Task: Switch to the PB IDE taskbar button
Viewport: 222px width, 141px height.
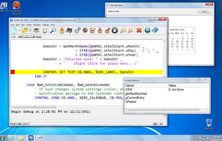Action: (31, 138)
